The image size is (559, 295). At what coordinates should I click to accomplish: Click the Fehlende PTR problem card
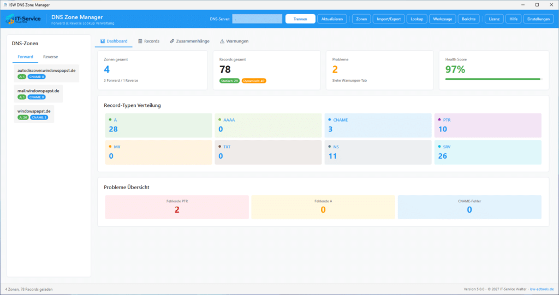177,207
